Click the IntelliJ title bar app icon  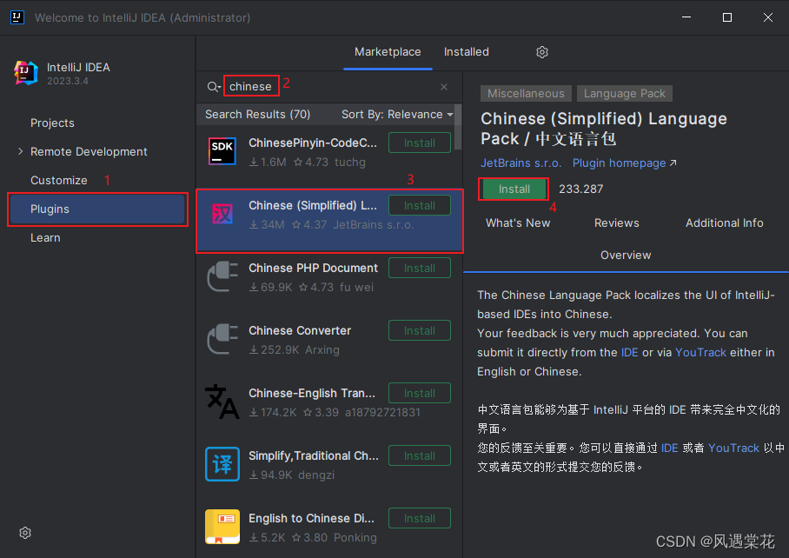pos(17,17)
